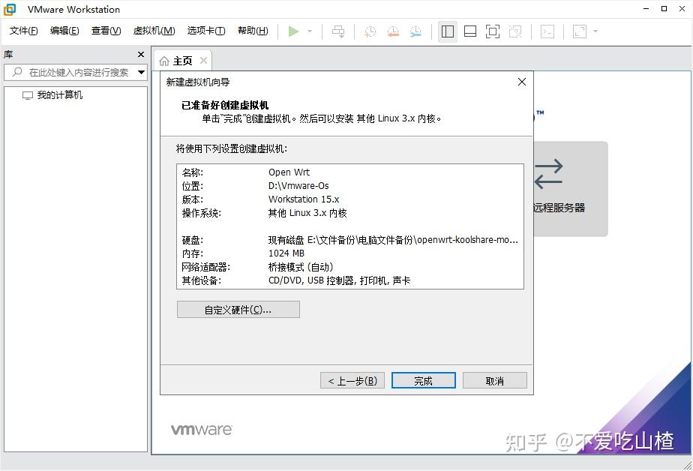Click the 1024 MB memory value
The width and height of the screenshot is (693, 471).
(x=286, y=253)
